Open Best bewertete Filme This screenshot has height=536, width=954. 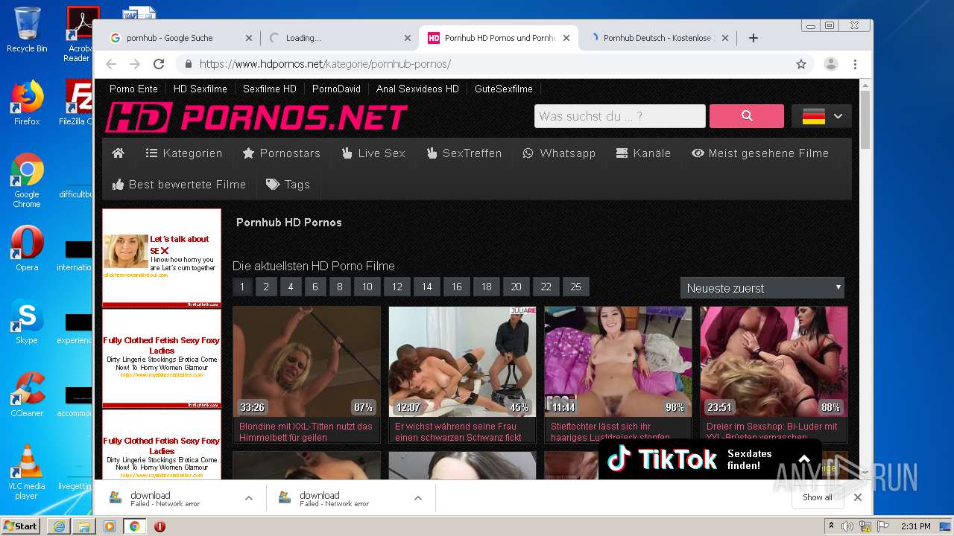(x=179, y=185)
